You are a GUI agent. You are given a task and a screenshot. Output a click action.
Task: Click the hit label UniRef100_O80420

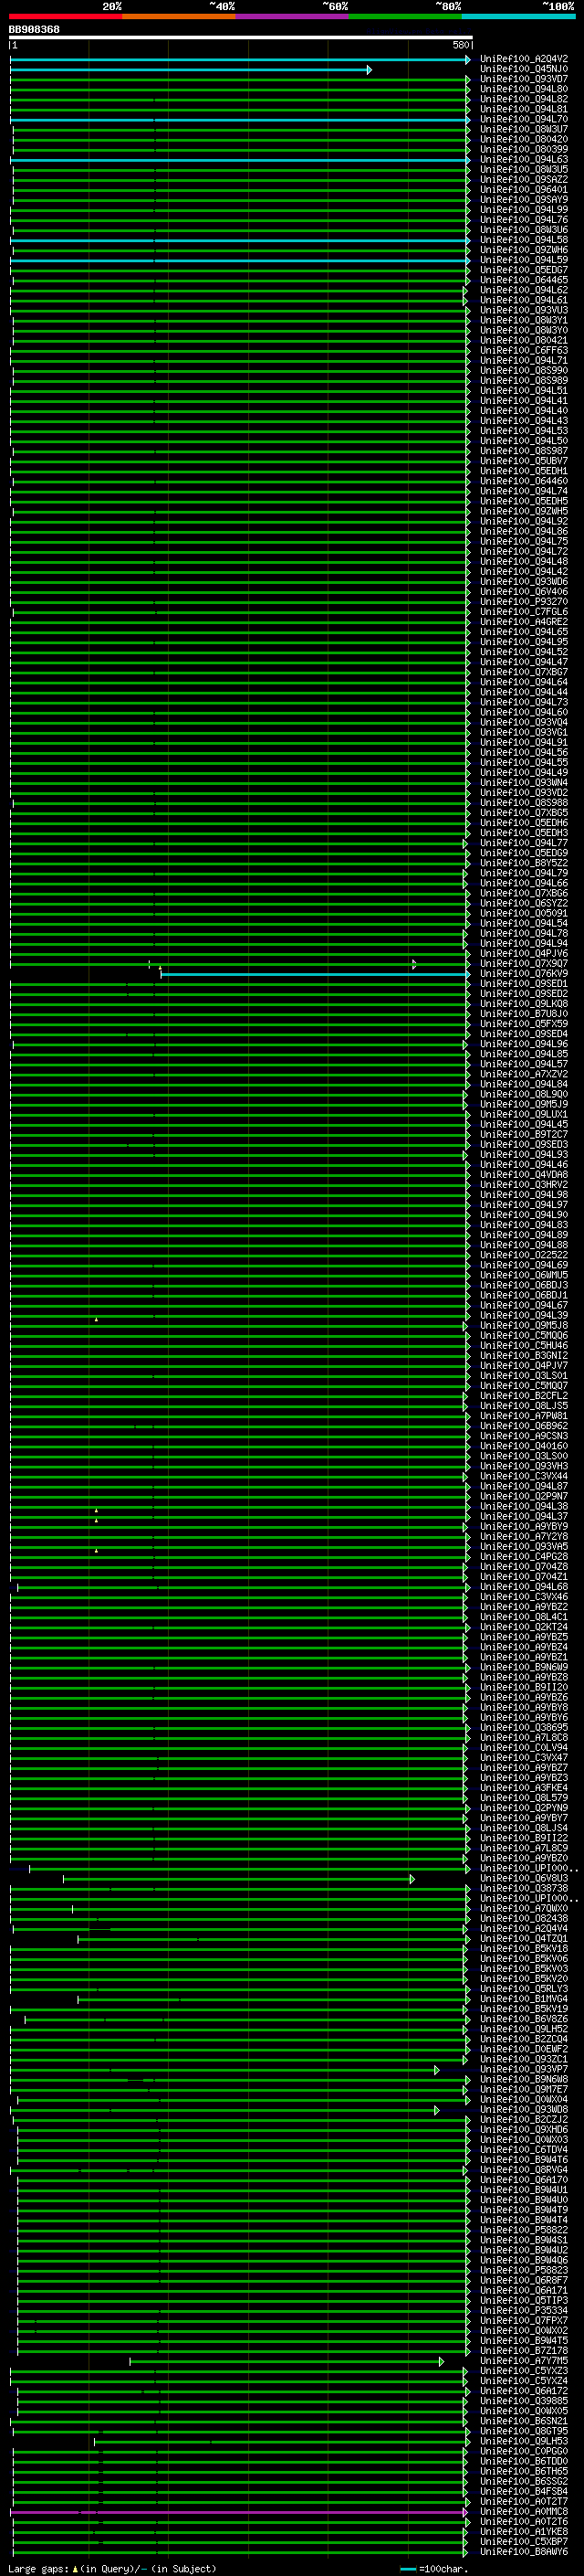[524, 140]
